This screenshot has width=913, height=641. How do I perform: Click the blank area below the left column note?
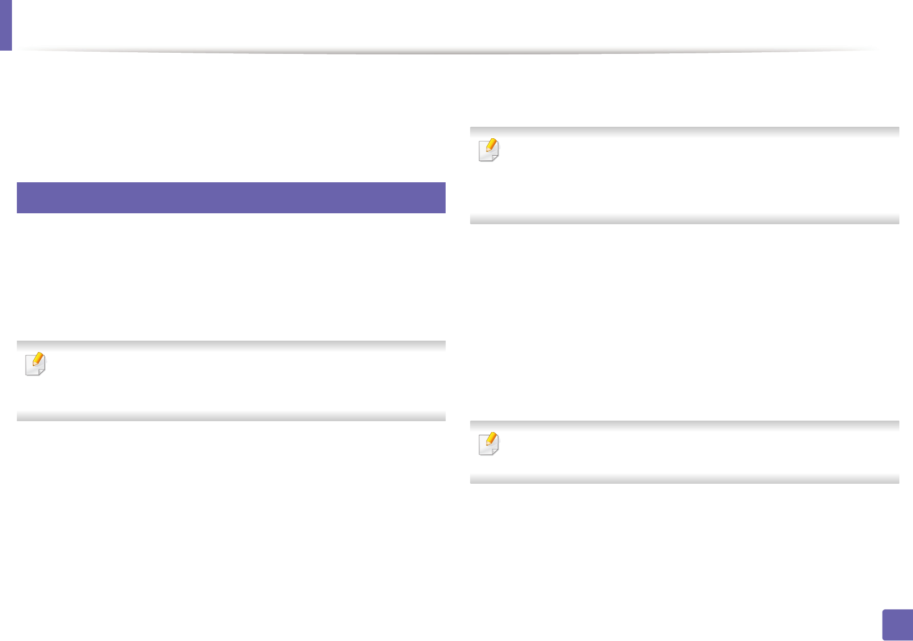point(231,517)
